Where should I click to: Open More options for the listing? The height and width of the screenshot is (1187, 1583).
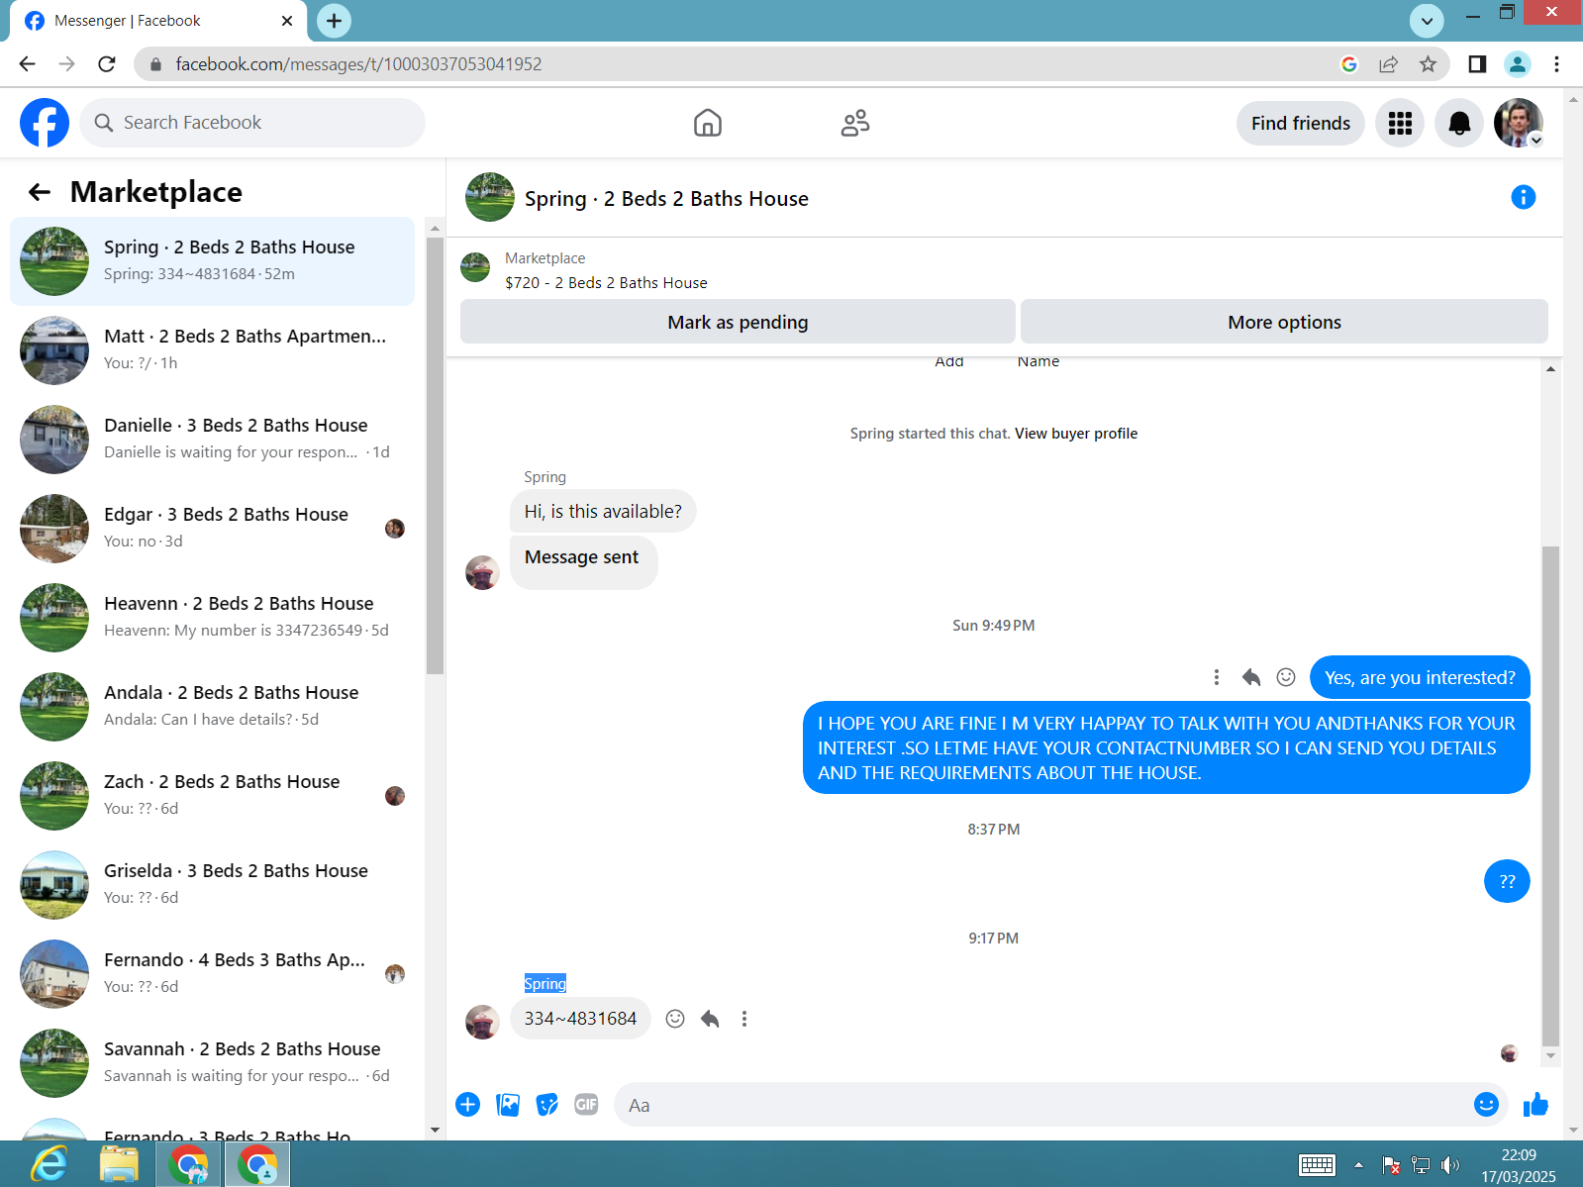[x=1284, y=322]
